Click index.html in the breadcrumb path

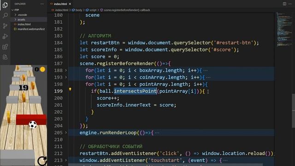coord(61,10)
